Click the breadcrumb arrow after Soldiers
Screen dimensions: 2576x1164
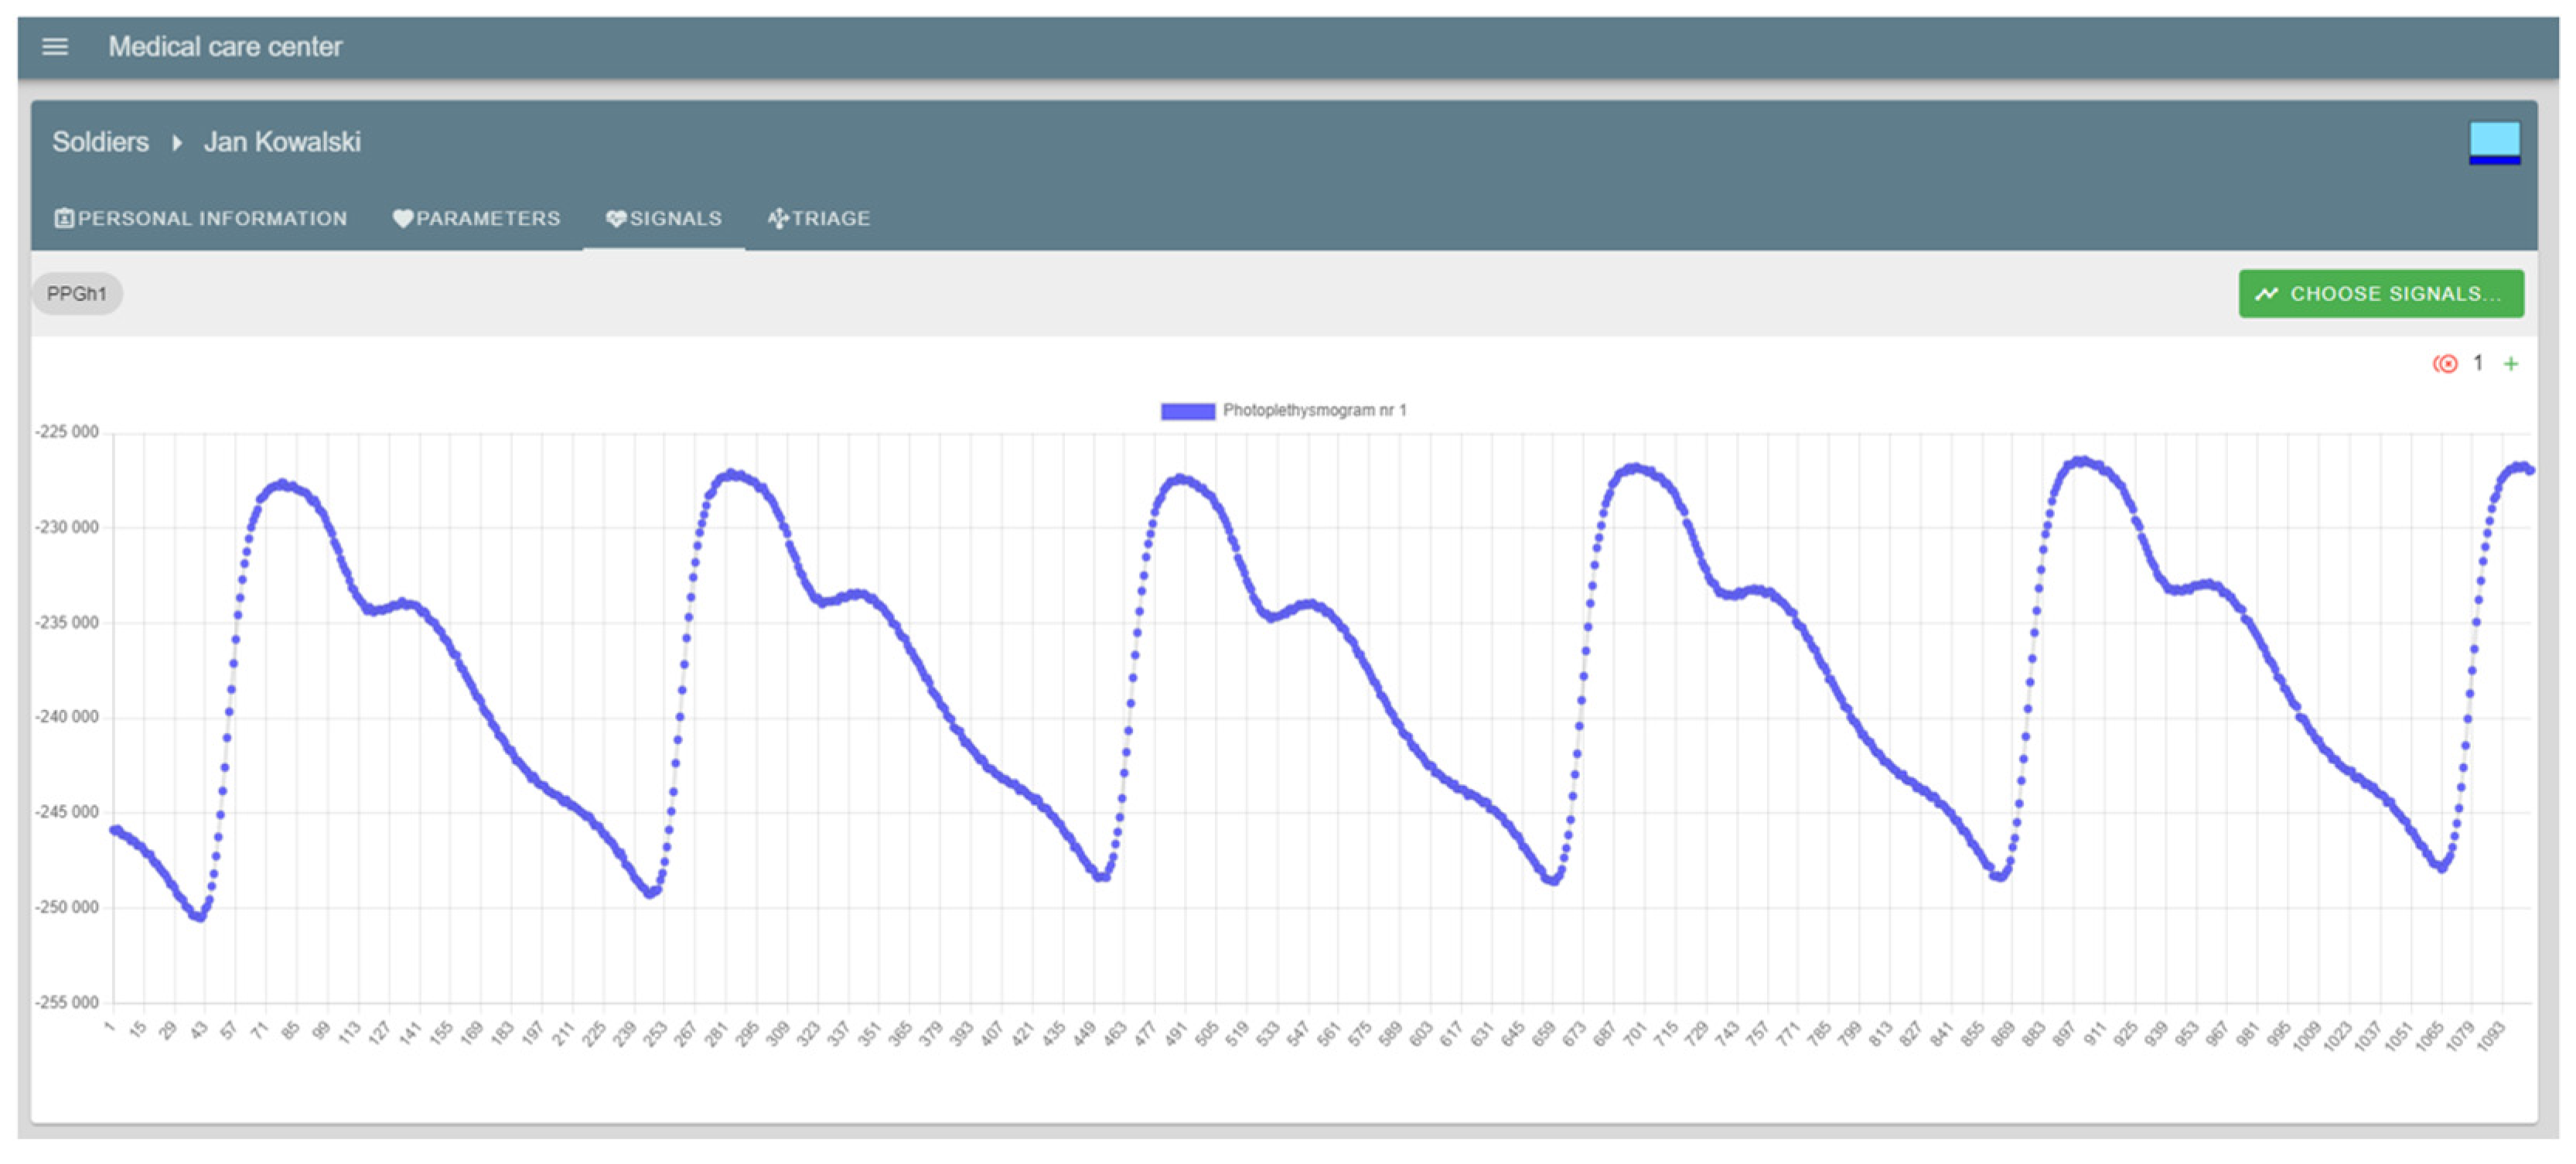tap(177, 143)
